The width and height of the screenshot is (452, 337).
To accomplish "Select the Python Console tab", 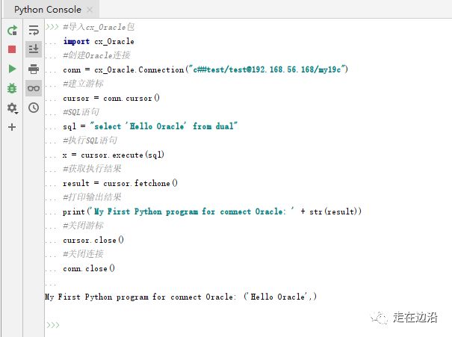I will [x=48, y=10].
